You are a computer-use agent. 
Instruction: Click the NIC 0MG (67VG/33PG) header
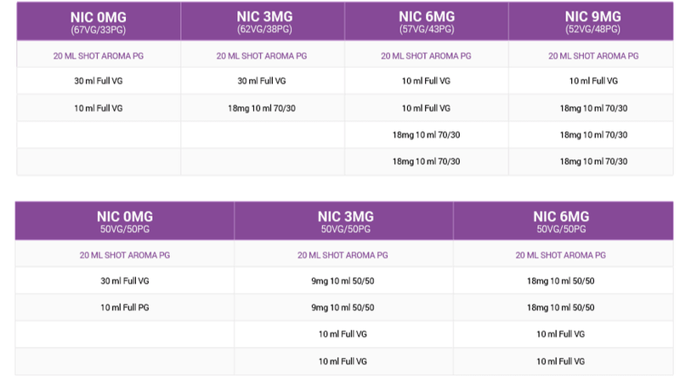click(x=99, y=22)
